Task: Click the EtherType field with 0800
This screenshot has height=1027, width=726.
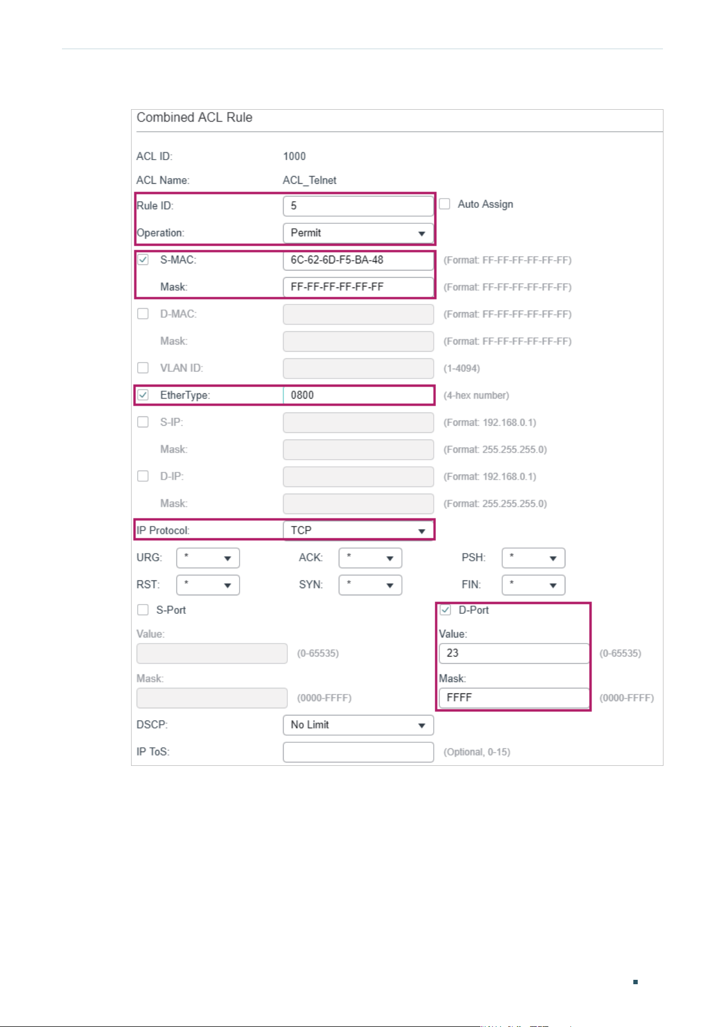Action: point(358,395)
